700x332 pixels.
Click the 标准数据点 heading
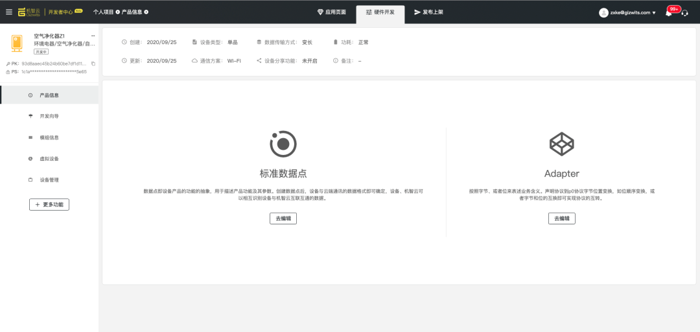coord(283,173)
